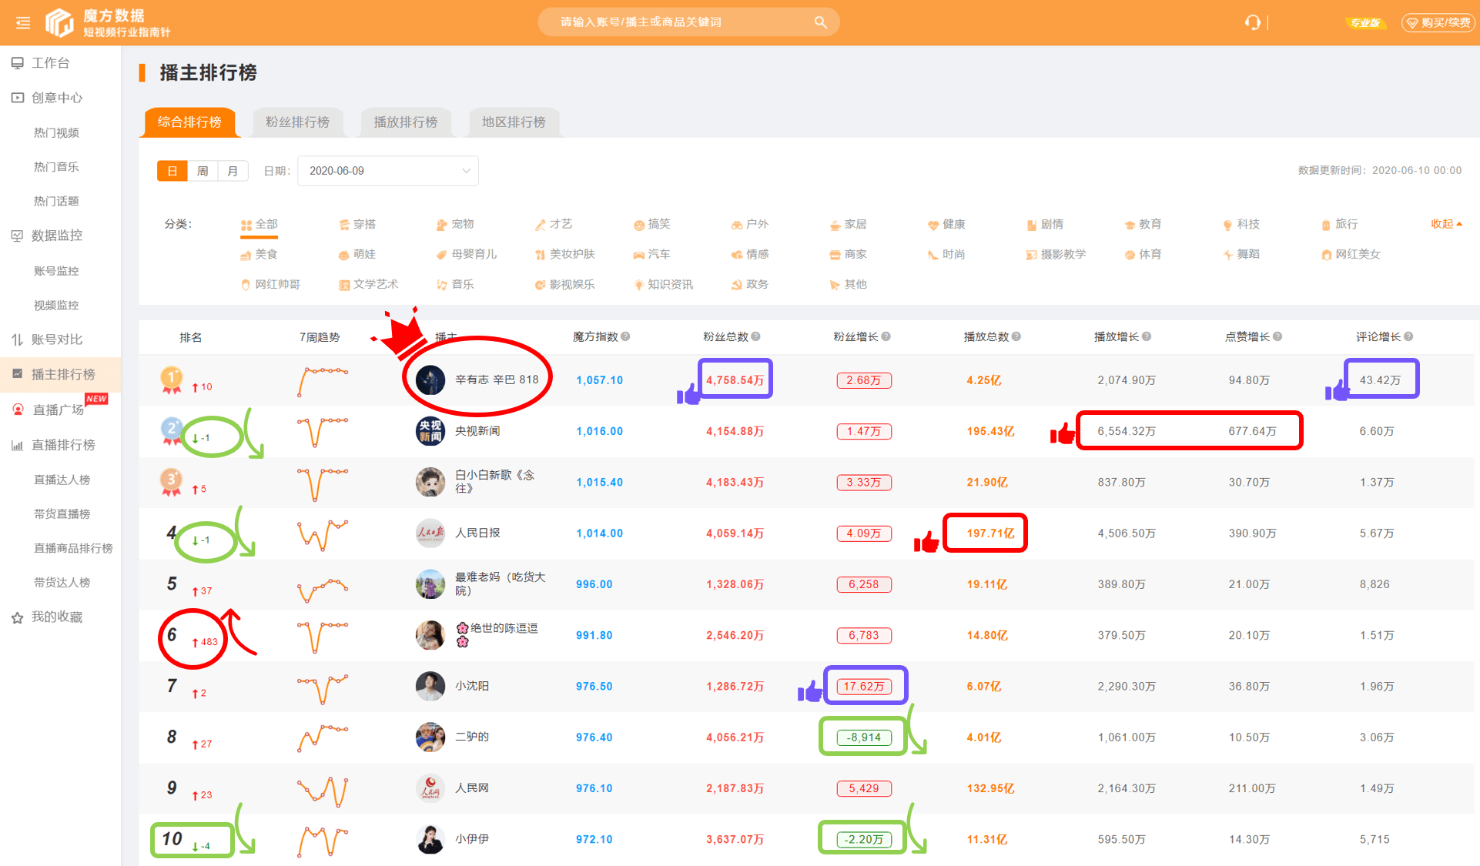This screenshot has height=866, width=1480.
Task: Click help icon beside 评论增长 header
Action: [x=1408, y=336]
